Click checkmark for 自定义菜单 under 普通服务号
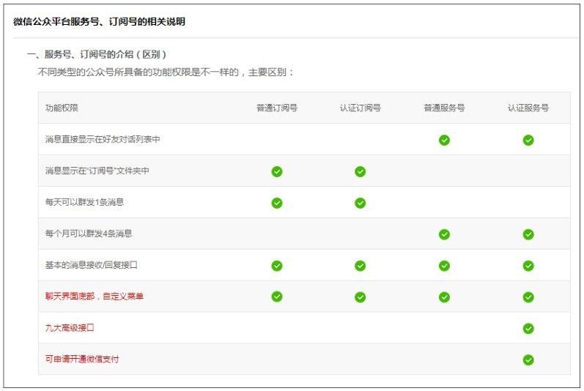The width and height of the screenshot is (584, 391). point(444,297)
